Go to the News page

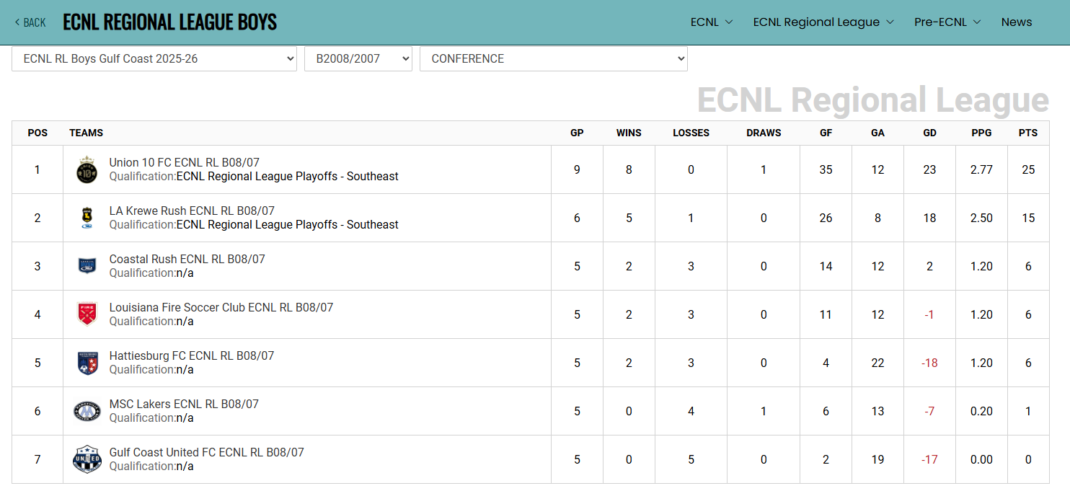click(1016, 22)
